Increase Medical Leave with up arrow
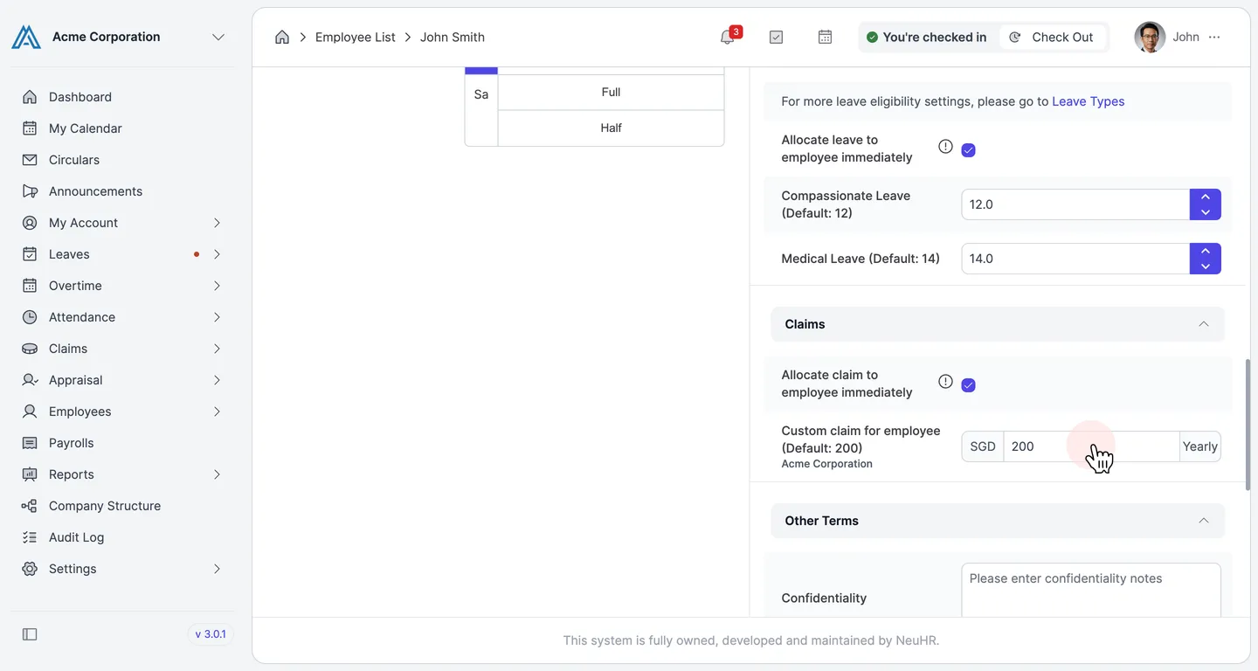Viewport: 1258px width, 671px height. pyautogui.click(x=1206, y=252)
